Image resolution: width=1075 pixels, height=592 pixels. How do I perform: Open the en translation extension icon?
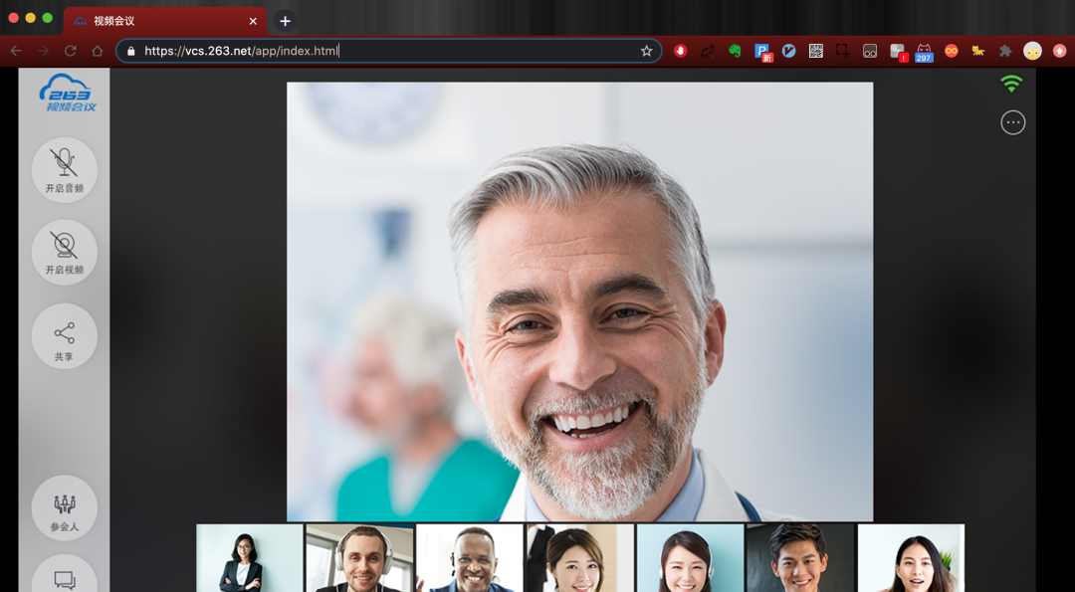click(x=708, y=51)
